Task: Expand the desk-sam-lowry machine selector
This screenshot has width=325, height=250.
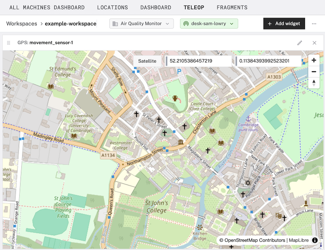Action: (x=209, y=23)
